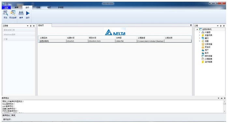
Task: Switch to the 格式 ribbon tab
Action: (49, 8)
